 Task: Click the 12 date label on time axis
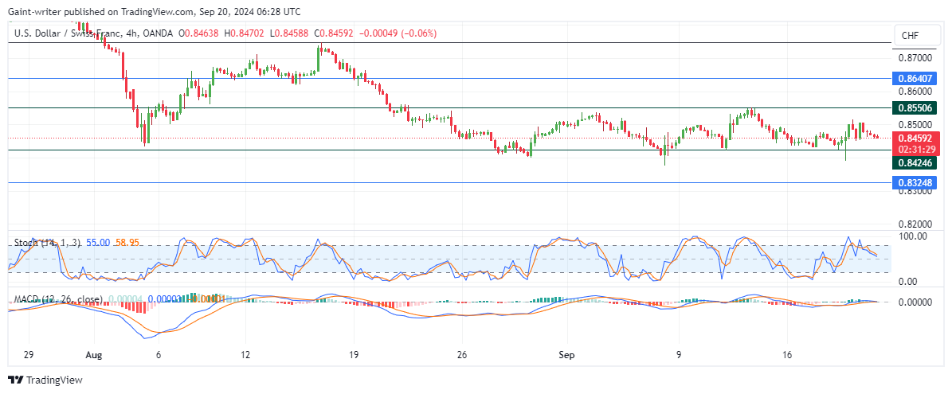click(246, 355)
